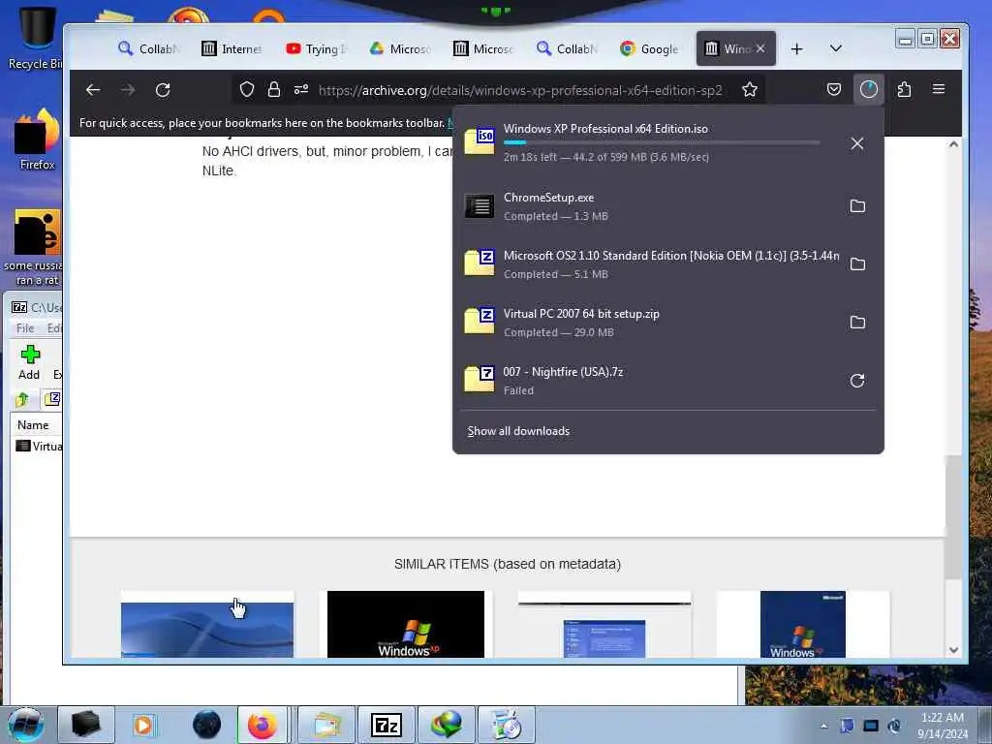Open the disc installer taskbar icon
Image resolution: width=992 pixels, height=744 pixels.
pyautogui.click(x=506, y=725)
